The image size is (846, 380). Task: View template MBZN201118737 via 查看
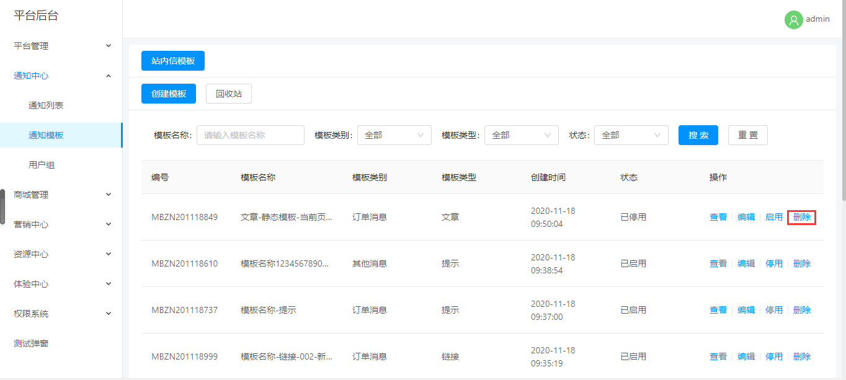[718, 310]
